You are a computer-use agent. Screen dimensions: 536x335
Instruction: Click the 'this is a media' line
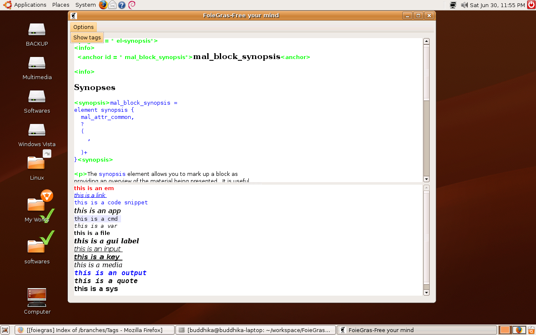[x=98, y=265]
